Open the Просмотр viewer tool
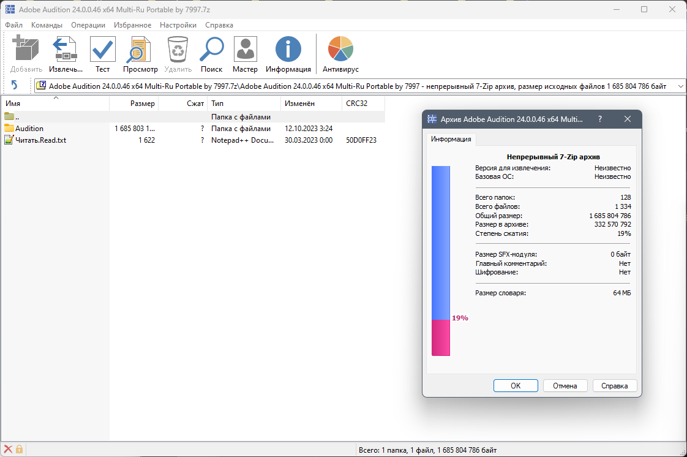The image size is (687, 457). pyautogui.click(x=140, y=49)
